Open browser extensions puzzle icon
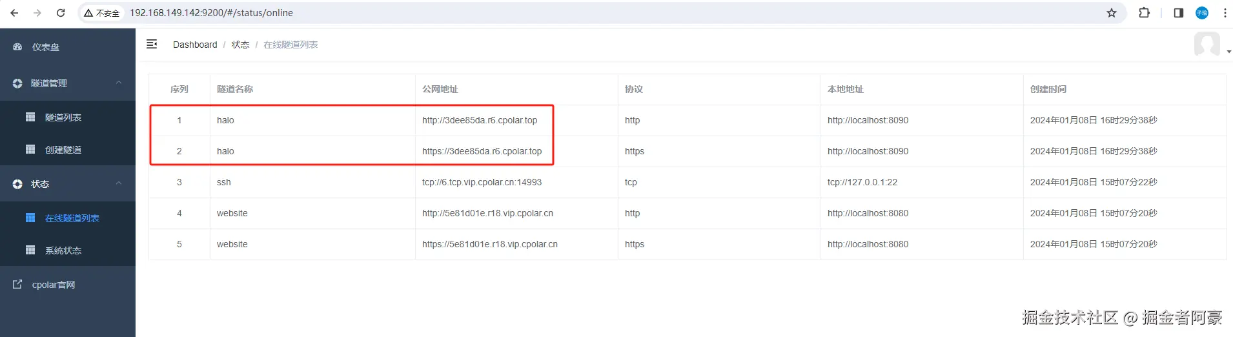Viewport: 1233px width, 337px height. (1145, 13)
